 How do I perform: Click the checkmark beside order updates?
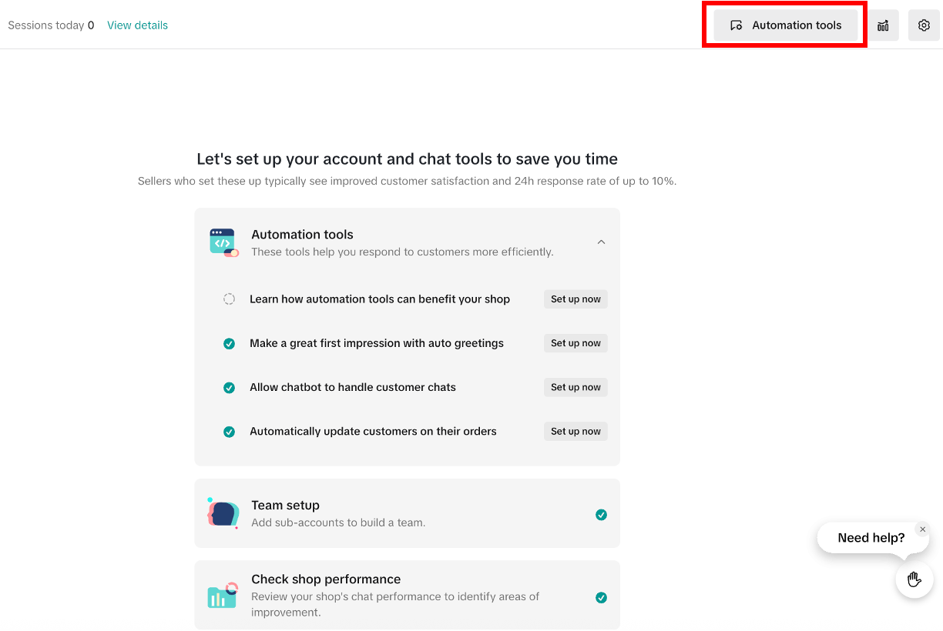point(229,432)
